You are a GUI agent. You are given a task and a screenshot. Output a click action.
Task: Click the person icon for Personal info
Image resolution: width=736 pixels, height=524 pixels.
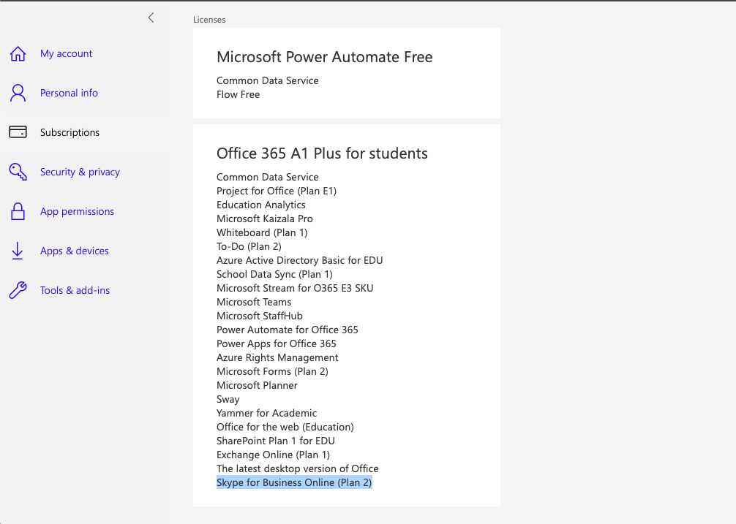pyautogui.click(x=18, y=93)
